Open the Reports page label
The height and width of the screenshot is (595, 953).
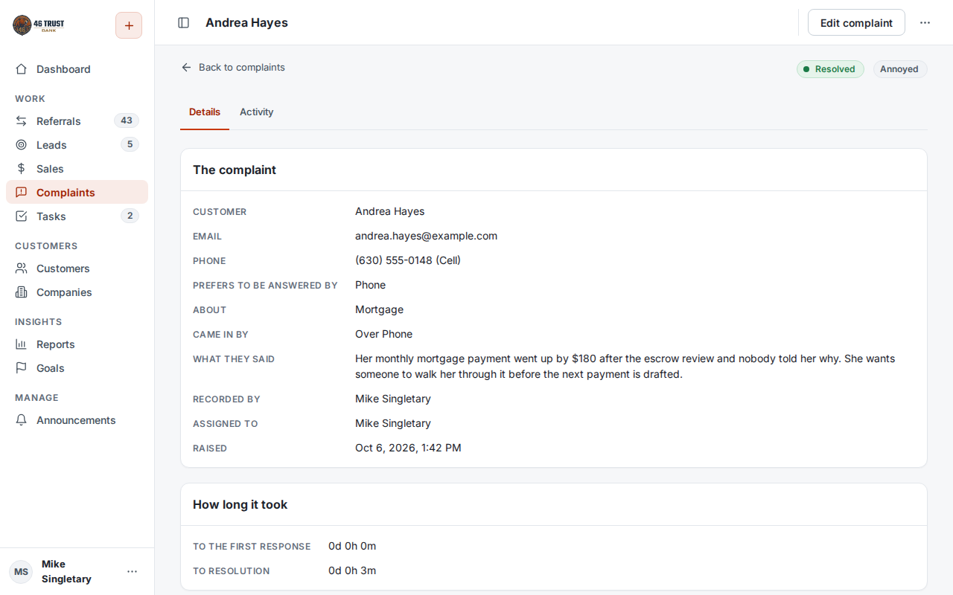56,344
